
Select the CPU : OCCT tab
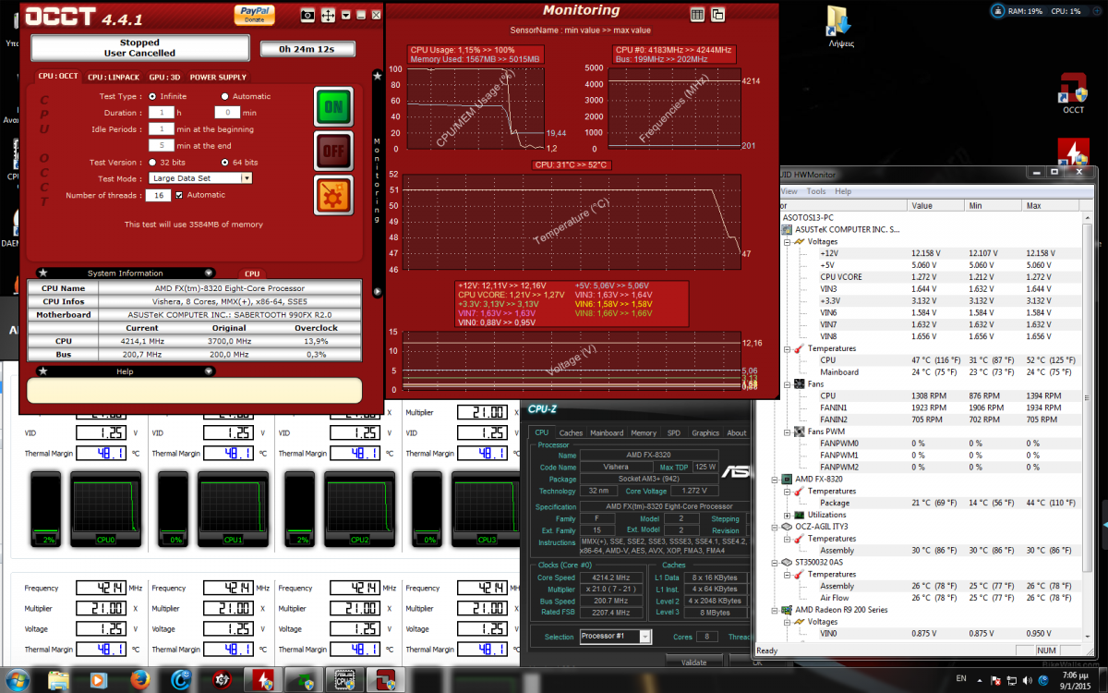pos(58,76)
